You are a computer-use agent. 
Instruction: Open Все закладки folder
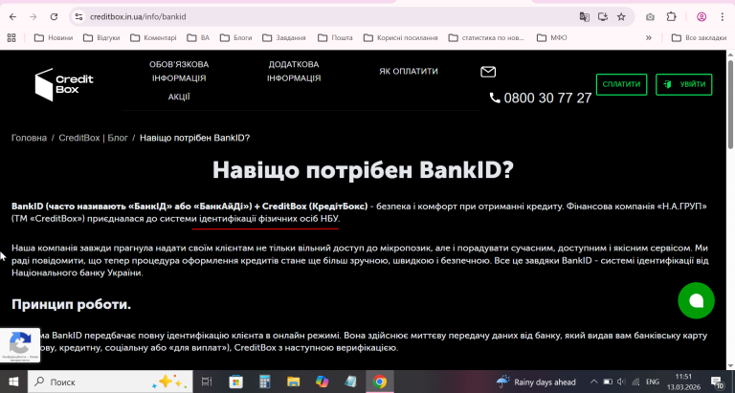pos(699,37)
